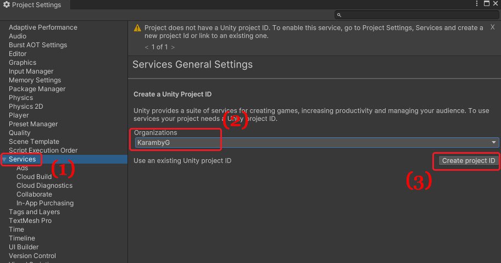Select Version Control settings
Screen dimensions: 501x263
point(32,256)
